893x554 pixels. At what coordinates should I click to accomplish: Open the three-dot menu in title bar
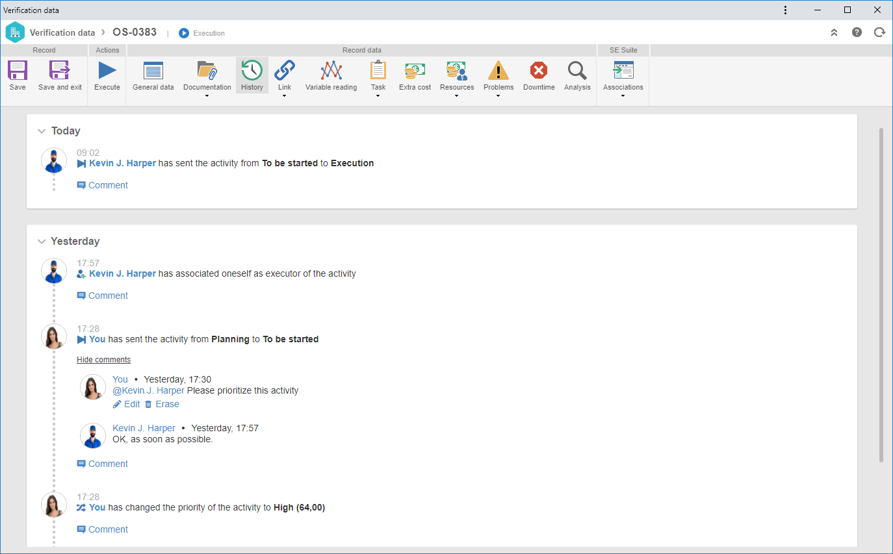785,10
